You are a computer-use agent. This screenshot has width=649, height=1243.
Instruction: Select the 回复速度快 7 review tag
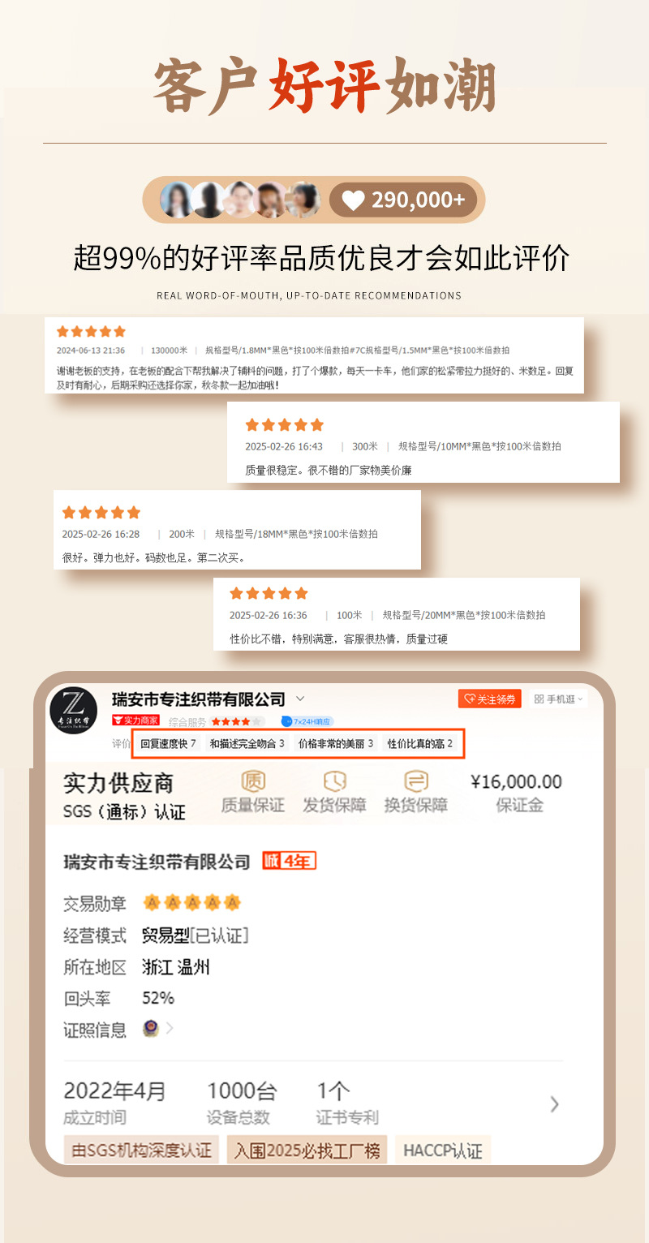click(x=169, y=743)
